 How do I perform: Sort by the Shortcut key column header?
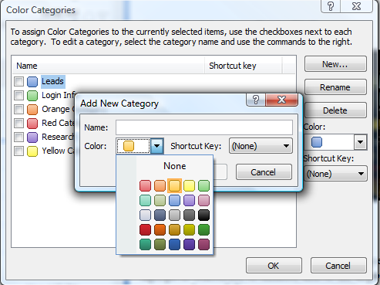click(x=233, y=66)
